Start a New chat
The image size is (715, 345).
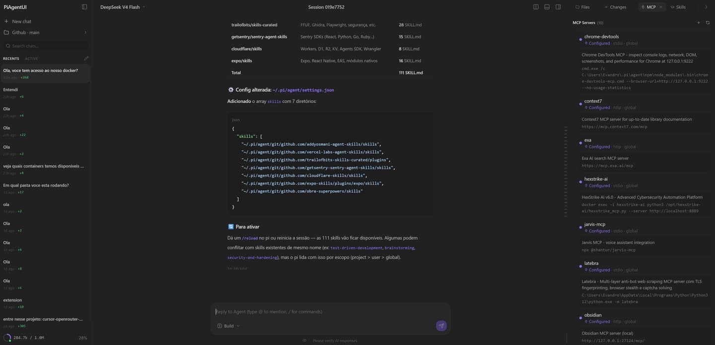tap(21, 21)
